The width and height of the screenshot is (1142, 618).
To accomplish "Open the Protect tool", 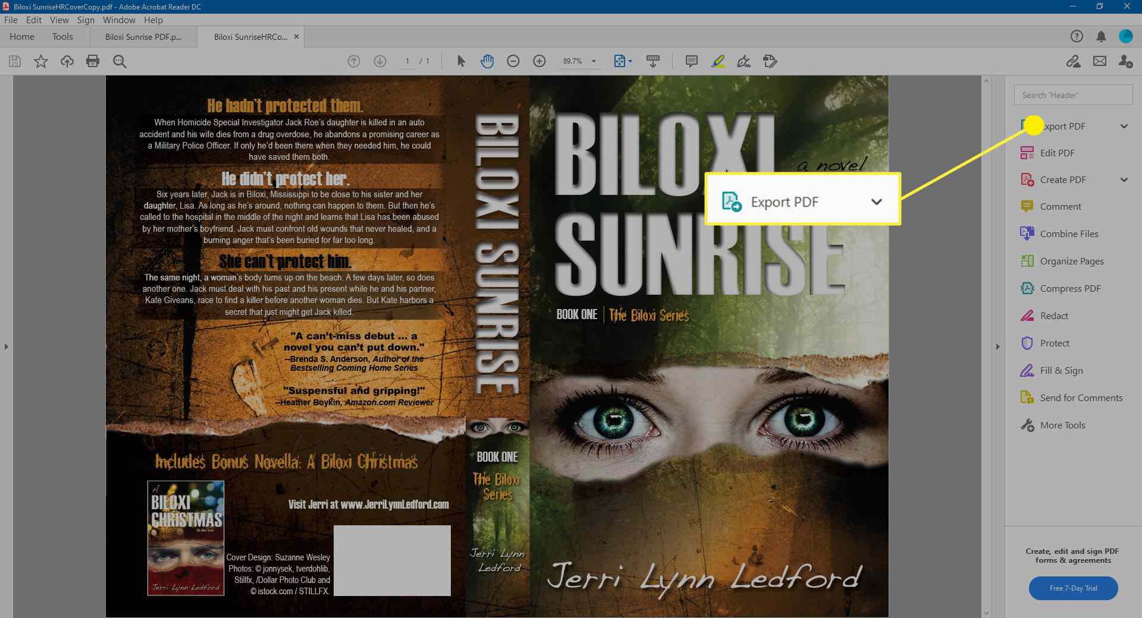I will pyautogui.click(x=1045, y=343).
